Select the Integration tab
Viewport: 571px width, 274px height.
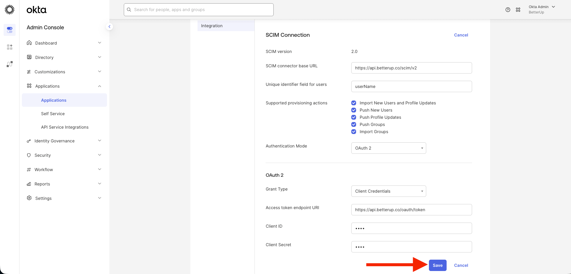[x=226, y=26]
